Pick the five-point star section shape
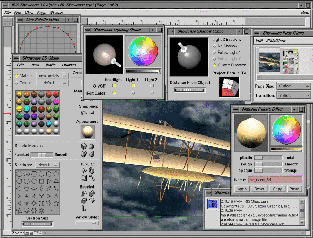This screenshot has height=238, width=313. click(56, 203)
